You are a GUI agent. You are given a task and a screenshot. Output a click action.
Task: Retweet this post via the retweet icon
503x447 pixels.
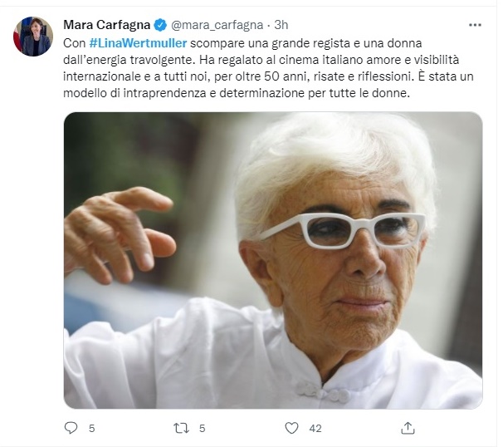coord(181,428)
